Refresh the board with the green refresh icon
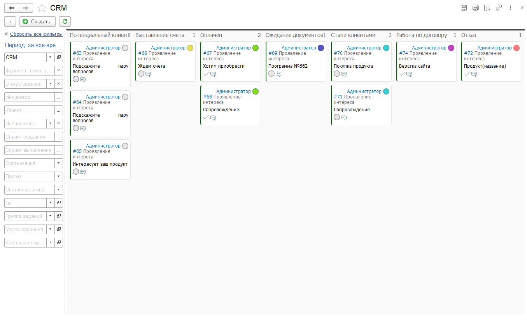527x330 pixels. click(65, 21)
